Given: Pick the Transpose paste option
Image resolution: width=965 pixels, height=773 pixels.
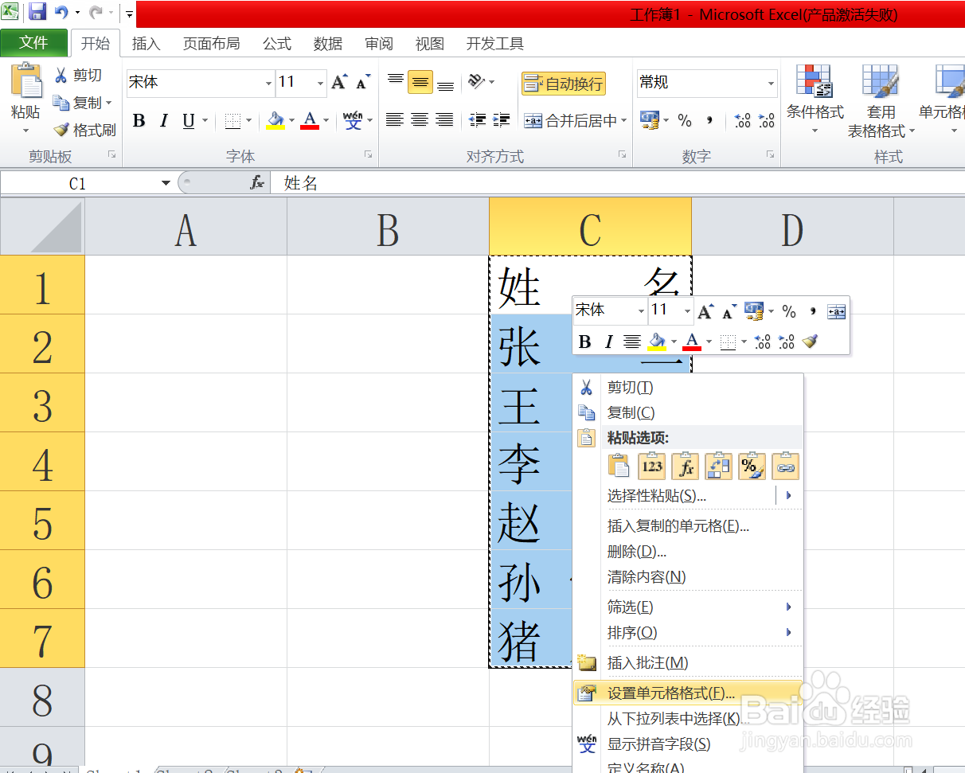Looking at the screenshot, I should pyautogui.click(x=718, y=466).
